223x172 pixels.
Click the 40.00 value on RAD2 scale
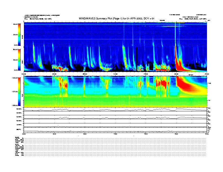tap(15, 24)
